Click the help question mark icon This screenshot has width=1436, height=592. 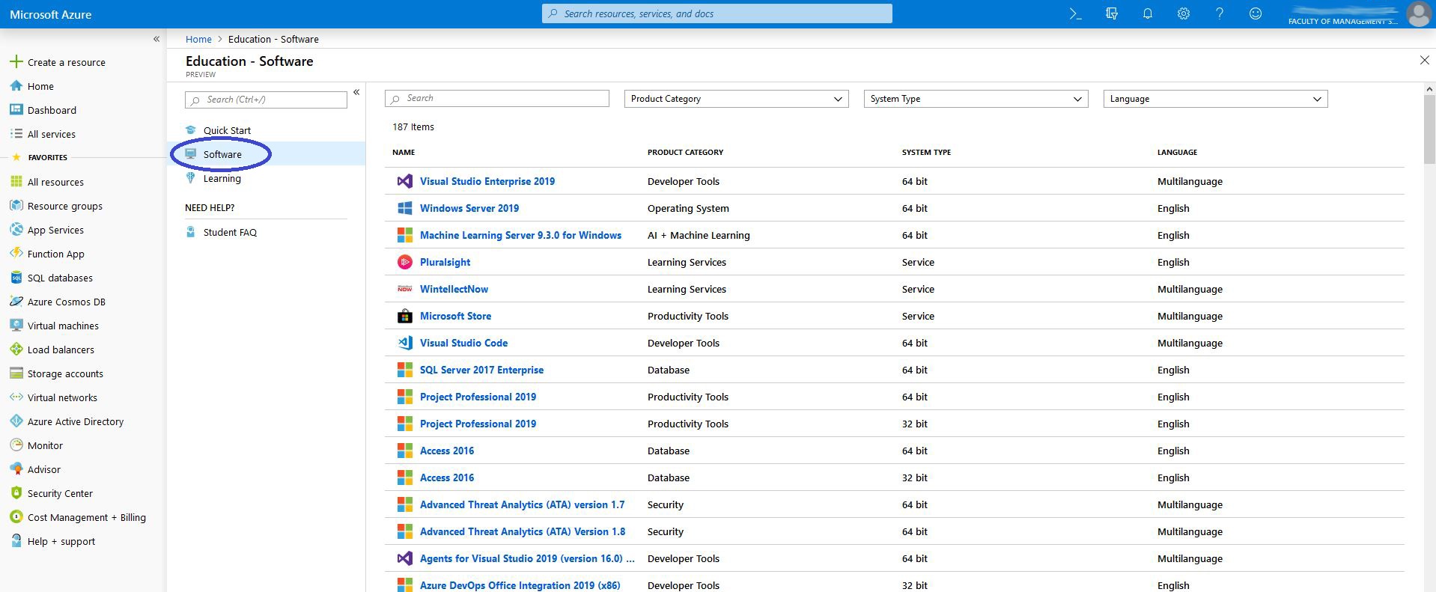point(1219,13)
